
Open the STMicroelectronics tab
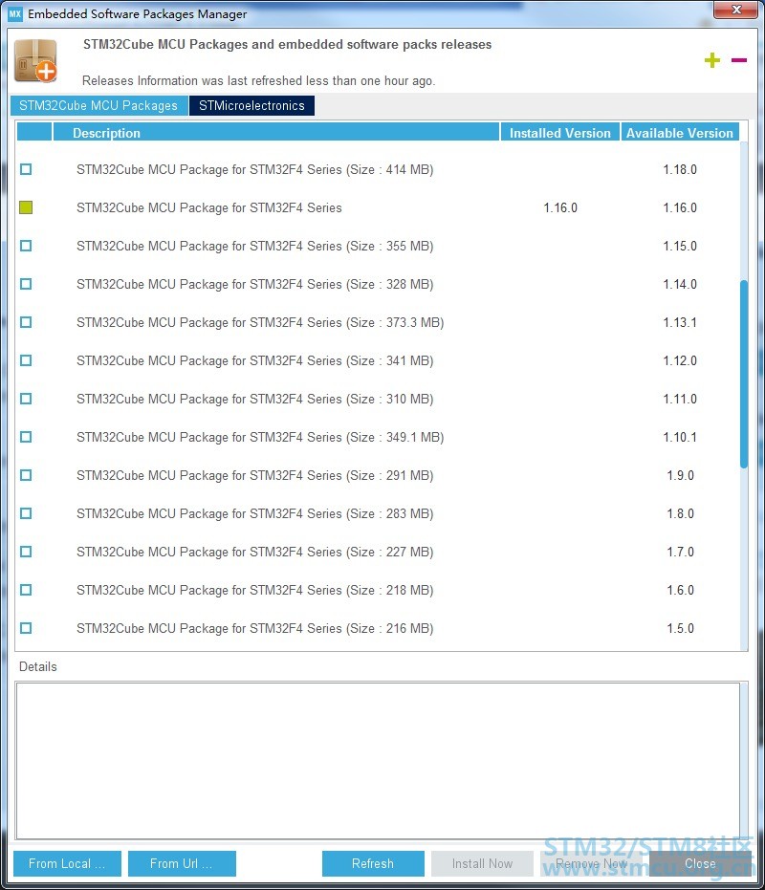[251, 105]
